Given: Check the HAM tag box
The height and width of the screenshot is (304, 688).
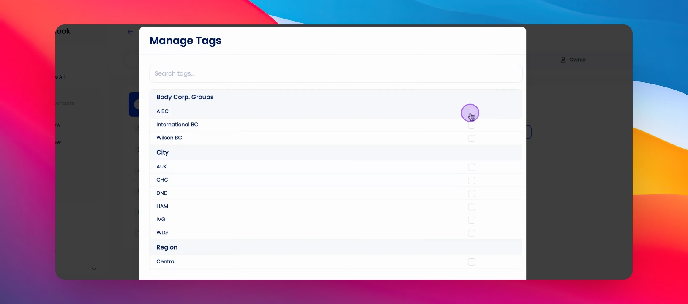Looking at the screenshot, I should (472, 207).
